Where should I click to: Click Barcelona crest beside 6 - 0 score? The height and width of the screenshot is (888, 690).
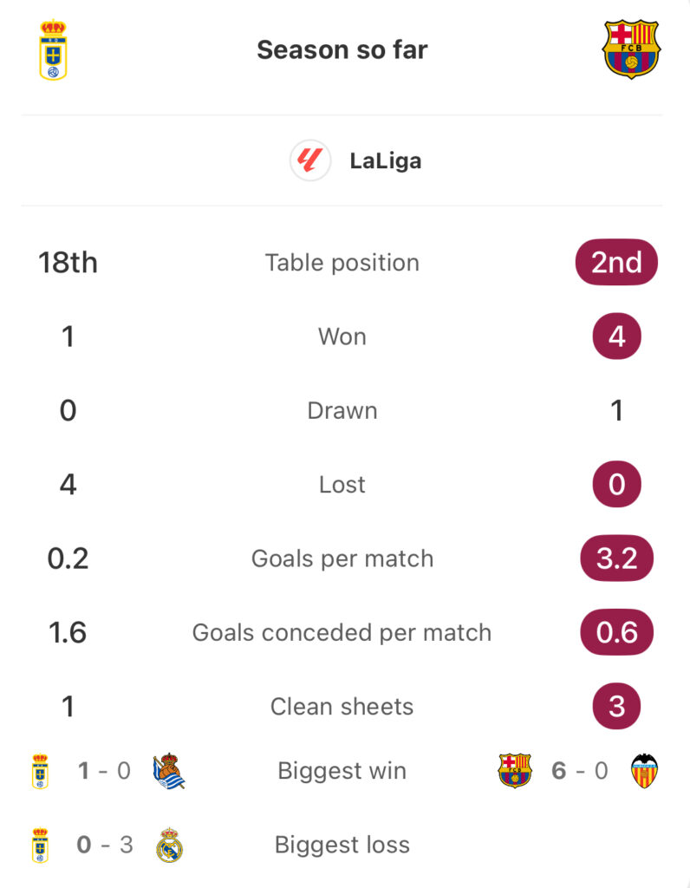[515, 771]
